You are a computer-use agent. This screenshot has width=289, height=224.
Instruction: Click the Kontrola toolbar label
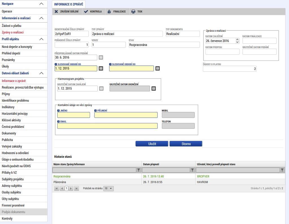click(96, 11)
